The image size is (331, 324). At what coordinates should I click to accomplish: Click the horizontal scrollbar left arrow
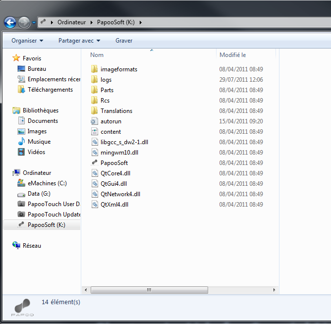86,290
